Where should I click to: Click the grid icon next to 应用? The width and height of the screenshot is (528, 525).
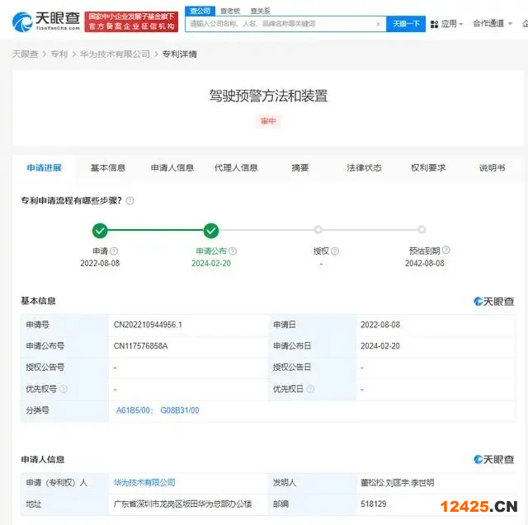434,24
